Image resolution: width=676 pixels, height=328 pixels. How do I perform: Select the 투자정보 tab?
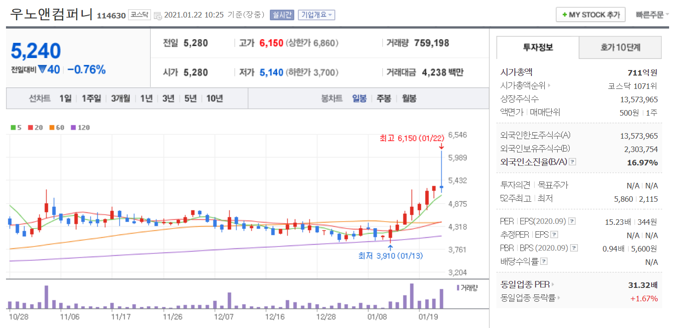538,47
